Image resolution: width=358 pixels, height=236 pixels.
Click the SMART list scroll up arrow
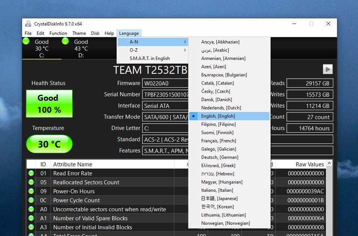329,163
